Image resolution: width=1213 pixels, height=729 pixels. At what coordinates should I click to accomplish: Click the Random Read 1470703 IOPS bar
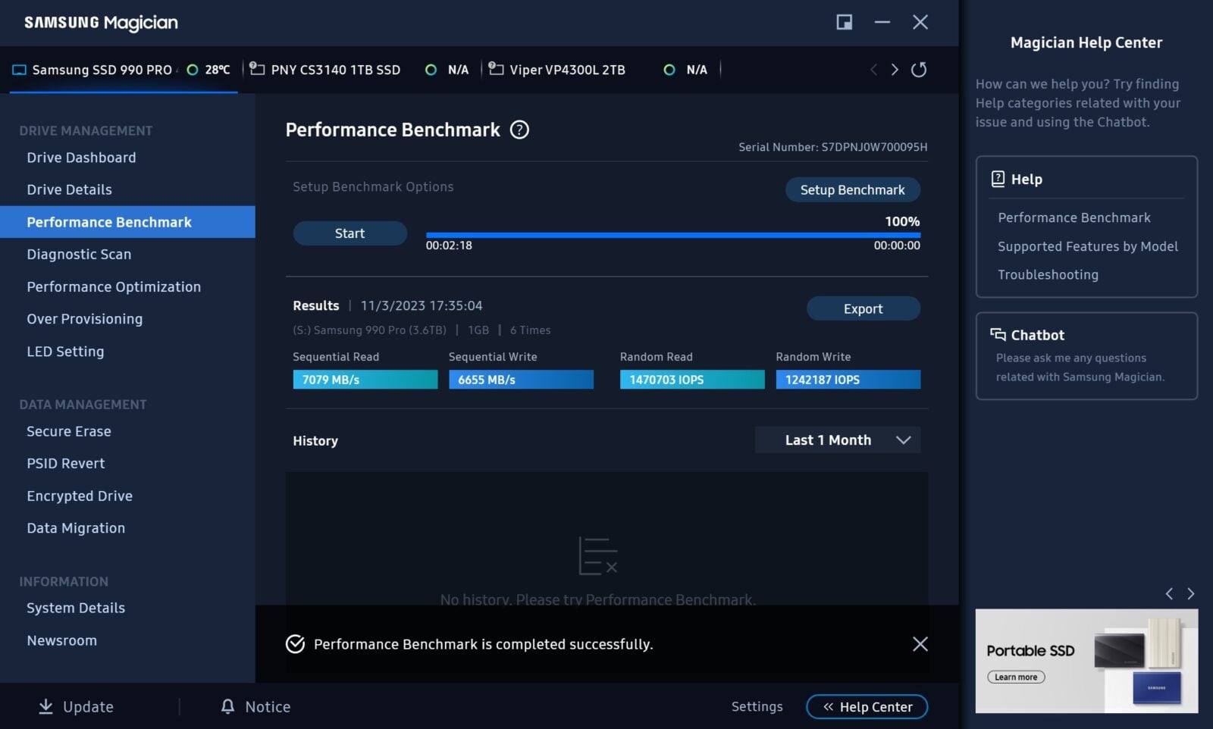(692, 380)
